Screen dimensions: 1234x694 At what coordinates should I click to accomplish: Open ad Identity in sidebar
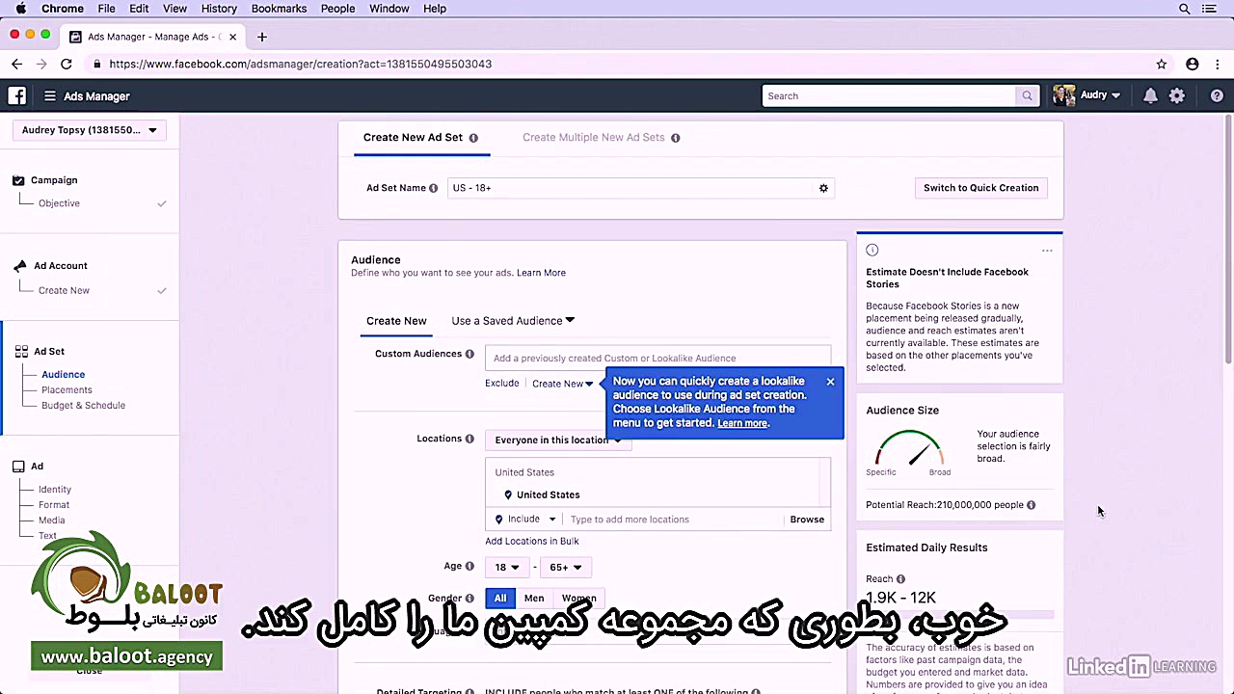(55, 490)
